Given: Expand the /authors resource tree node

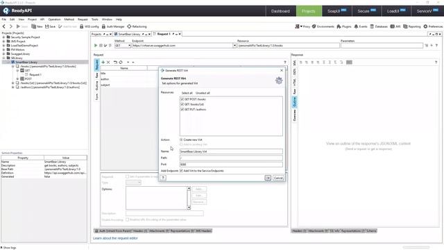Looking at the screenshot, I should pos(12,87).
